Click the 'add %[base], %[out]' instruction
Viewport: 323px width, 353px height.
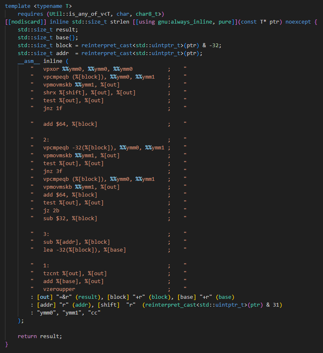pos(73,281)
